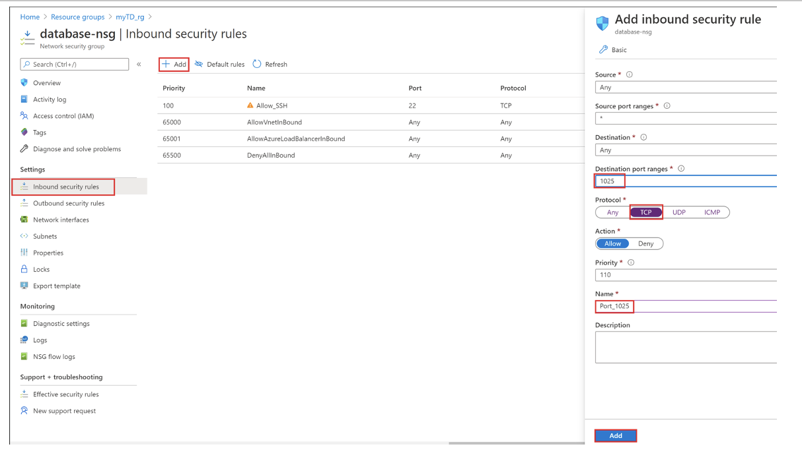This screenshot has height=463, width=802.
Task: Click the Subnets icon
Action: [x=24, y=236]
